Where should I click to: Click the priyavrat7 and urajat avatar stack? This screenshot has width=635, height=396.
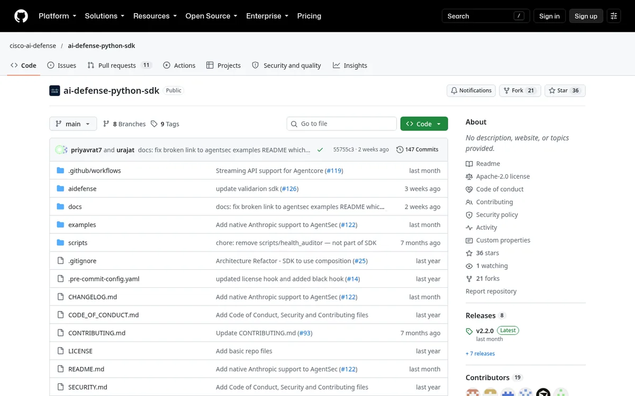coord(61,150)
